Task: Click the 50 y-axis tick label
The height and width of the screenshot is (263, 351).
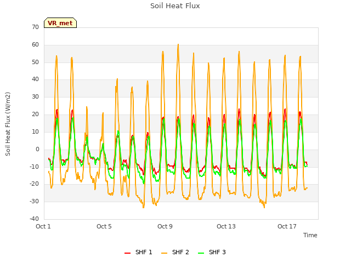Action: pos(35,62)
